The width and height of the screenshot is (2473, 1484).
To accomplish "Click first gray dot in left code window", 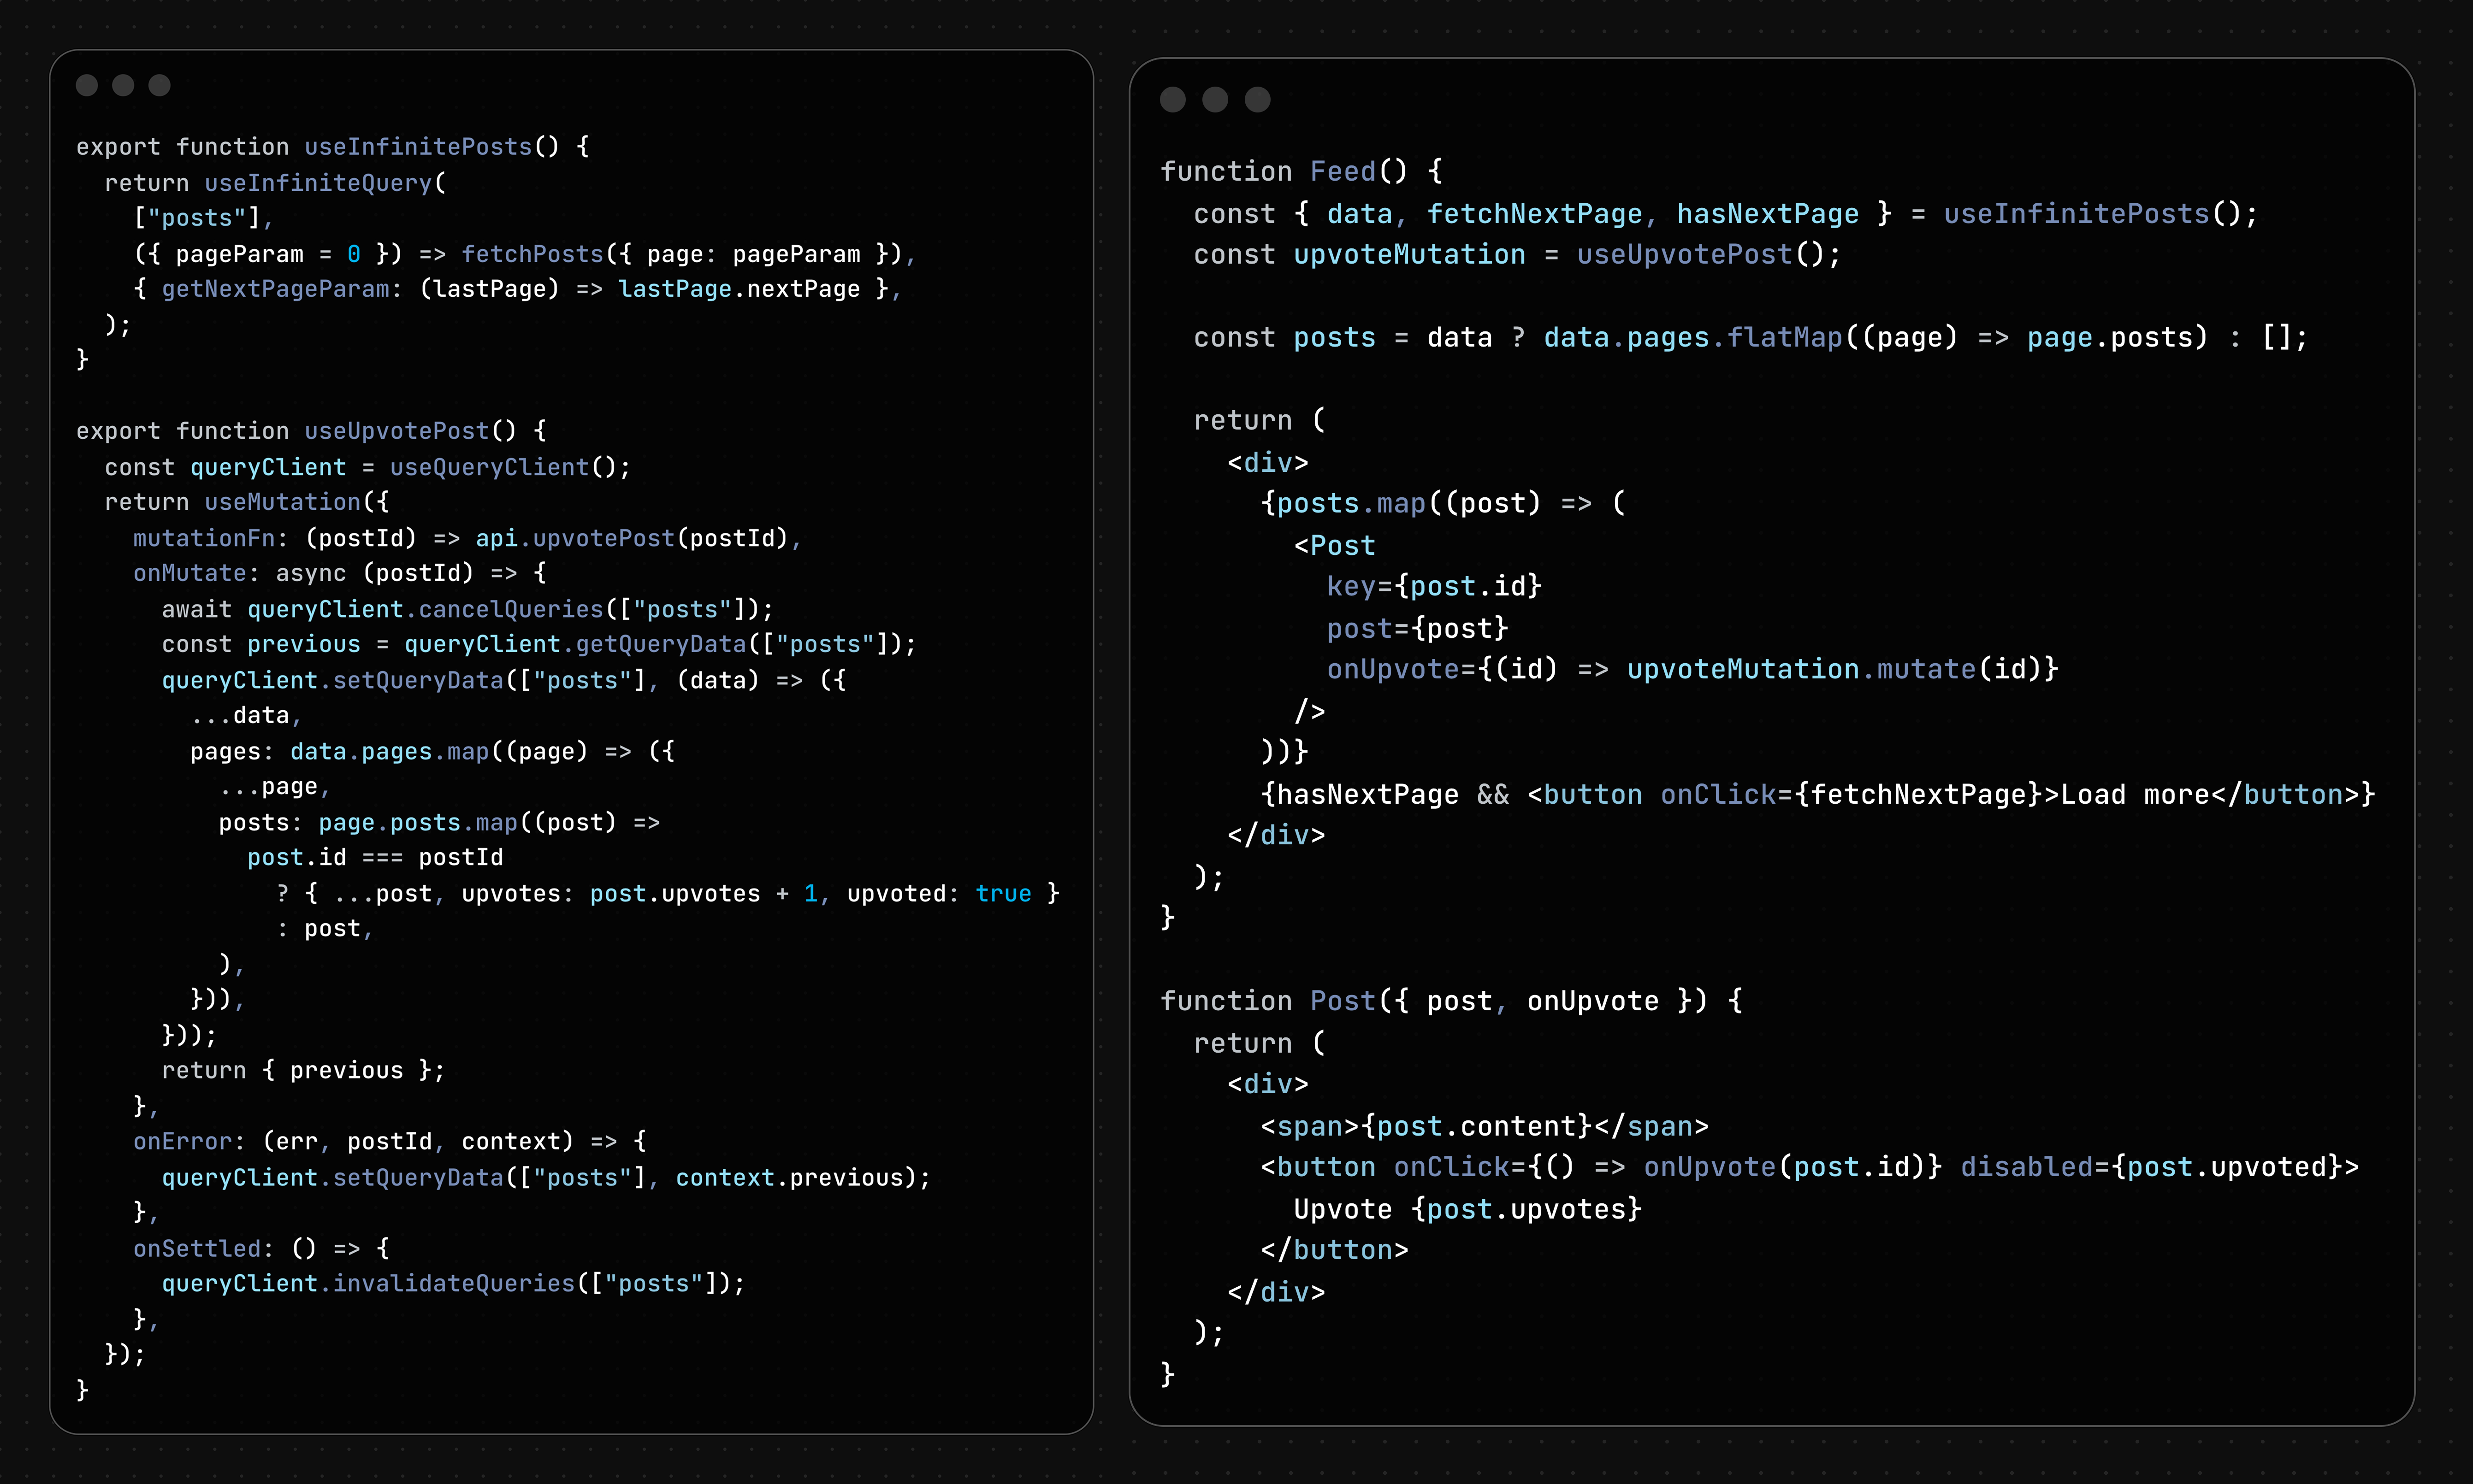I will coord(87,85).
